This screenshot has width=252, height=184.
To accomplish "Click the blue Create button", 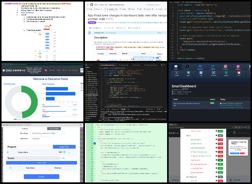I will (x=41, y=177).
